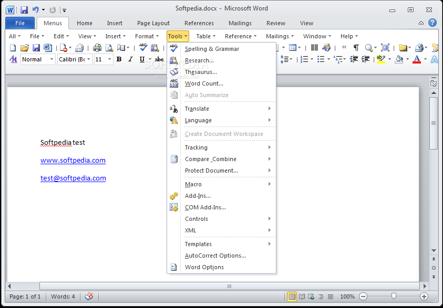Apply Underline formatting
This screenshot has width=443, height=308.
(142, 59)
